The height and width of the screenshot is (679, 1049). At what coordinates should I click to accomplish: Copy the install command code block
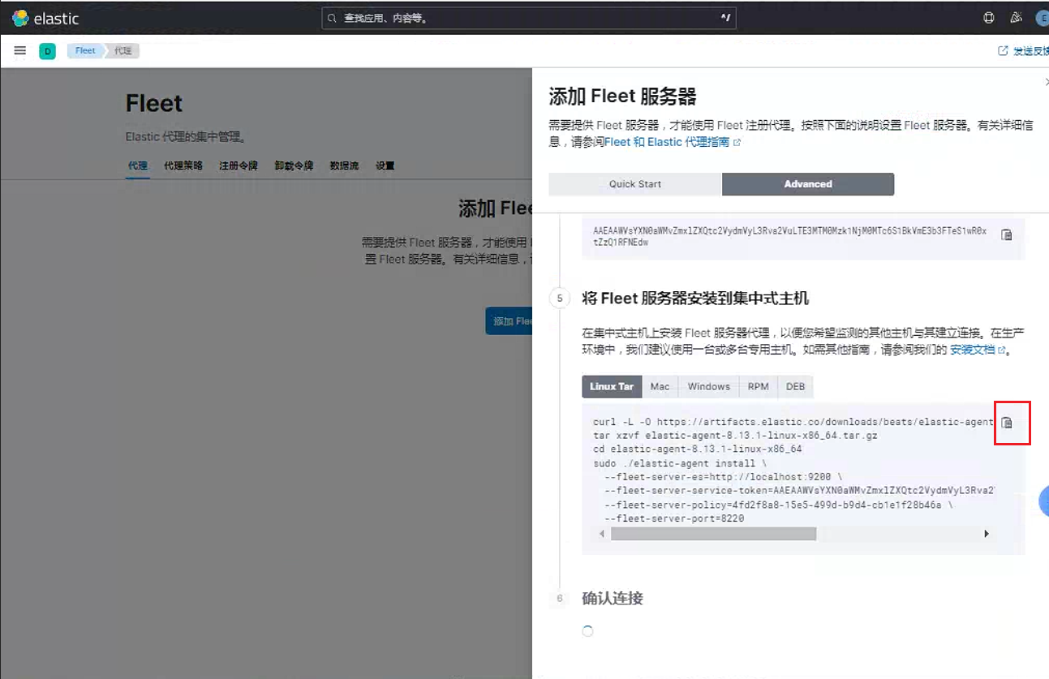1007,423
